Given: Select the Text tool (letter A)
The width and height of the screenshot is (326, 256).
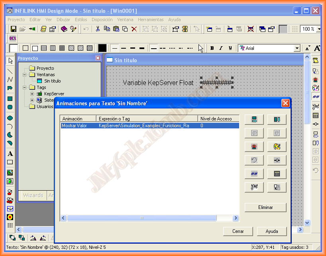Looking at the screenshot, I should [x=10, y=154].
